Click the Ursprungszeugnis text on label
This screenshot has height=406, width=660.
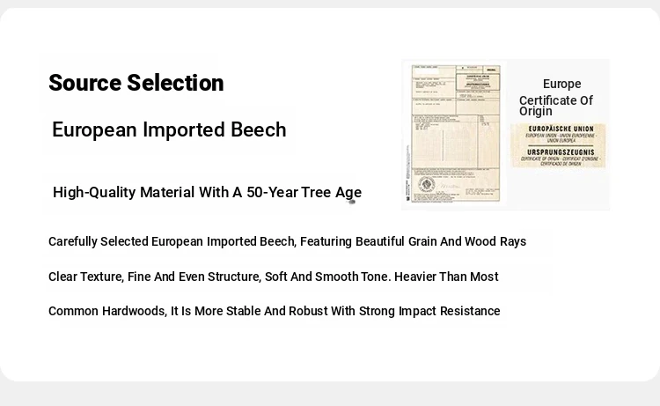(561, 152)
